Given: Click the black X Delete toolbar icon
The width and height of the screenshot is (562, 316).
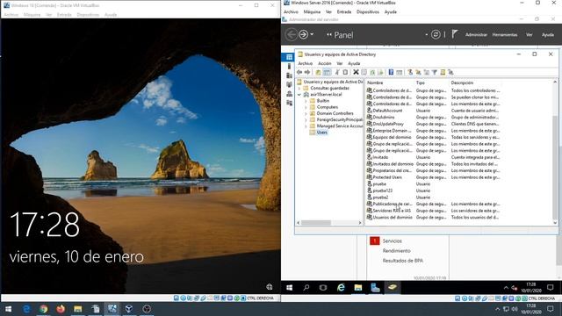Looking at the screenshot, I should [x=356, y=72].
